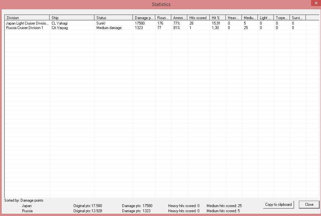The width and height of the screenshot is (321, 216).
Task: Click the Copy to clipboard button
Action: coord(278,205)
